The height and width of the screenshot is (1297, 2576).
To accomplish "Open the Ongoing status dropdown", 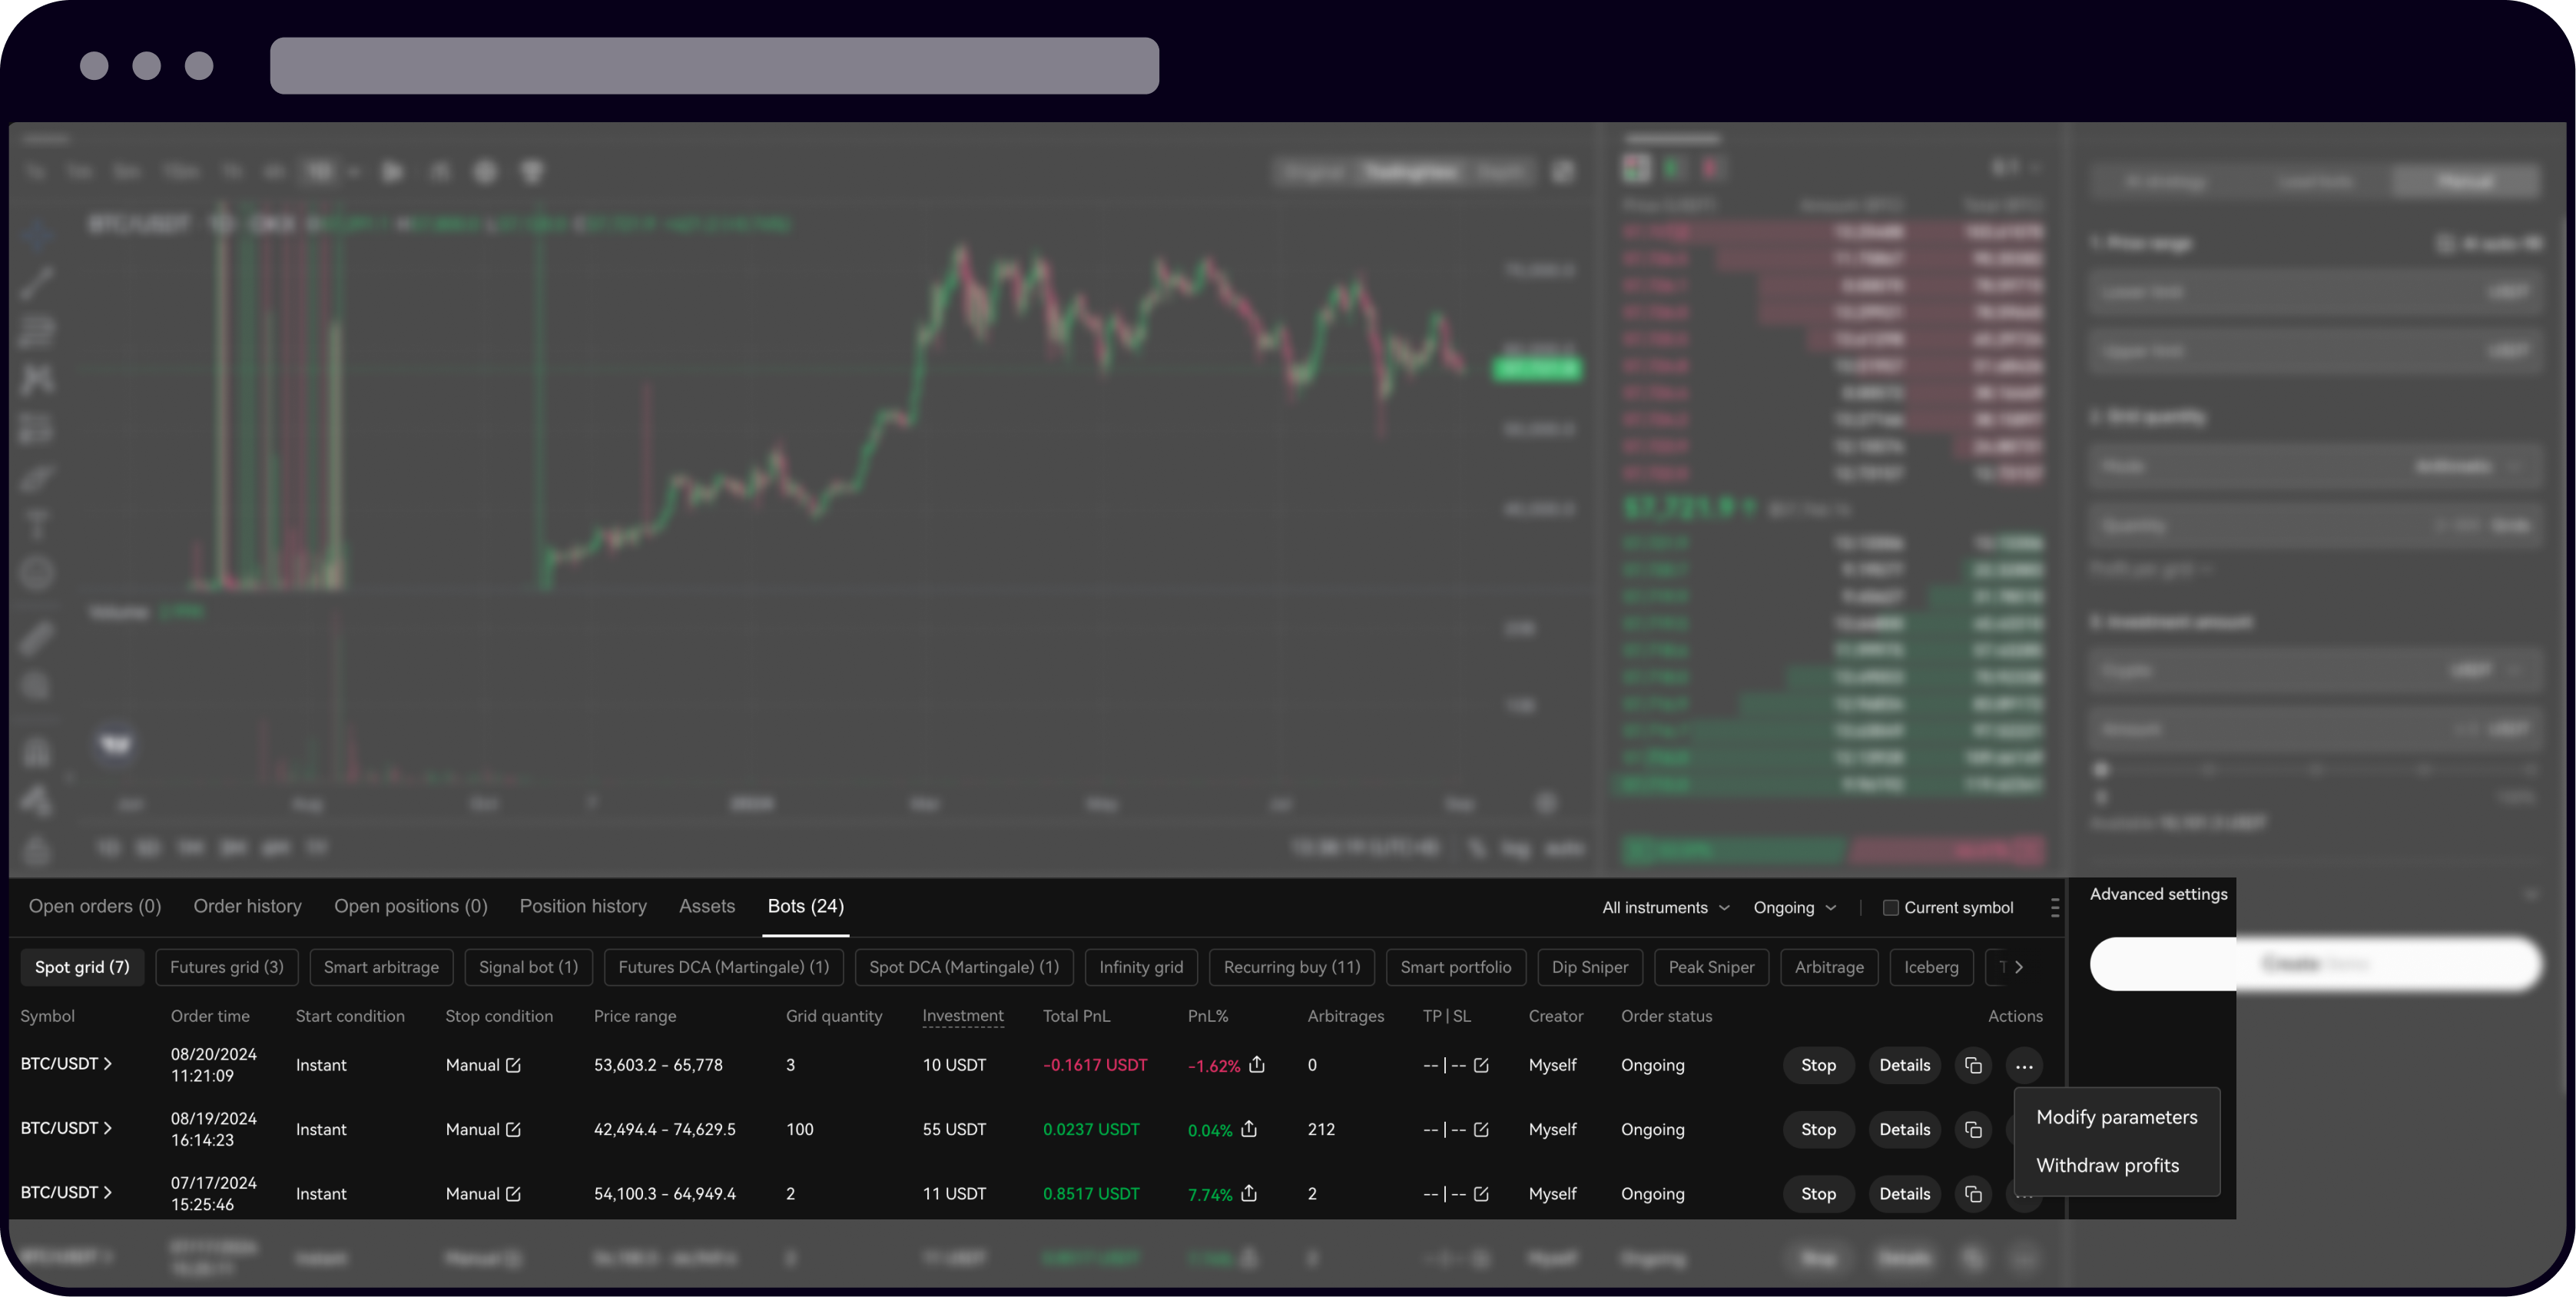I will click(1794, 908).
